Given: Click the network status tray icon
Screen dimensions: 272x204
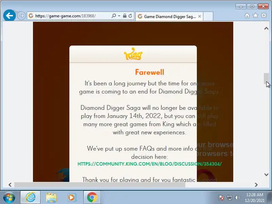Looking at the screenshot, I should tap(229, 198).
